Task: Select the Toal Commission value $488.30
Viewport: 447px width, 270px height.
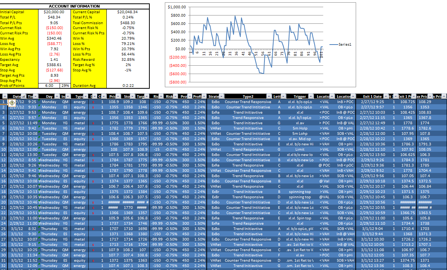Action: click(127, 23)
